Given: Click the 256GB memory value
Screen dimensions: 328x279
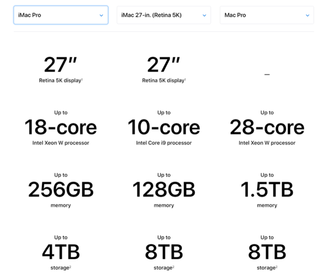Looking at the screenshot, I should pos(61,190).
